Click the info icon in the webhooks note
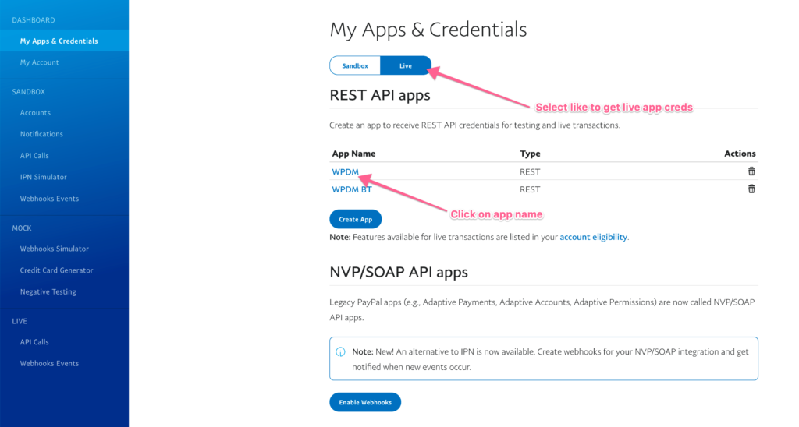 tap(340, 351)
